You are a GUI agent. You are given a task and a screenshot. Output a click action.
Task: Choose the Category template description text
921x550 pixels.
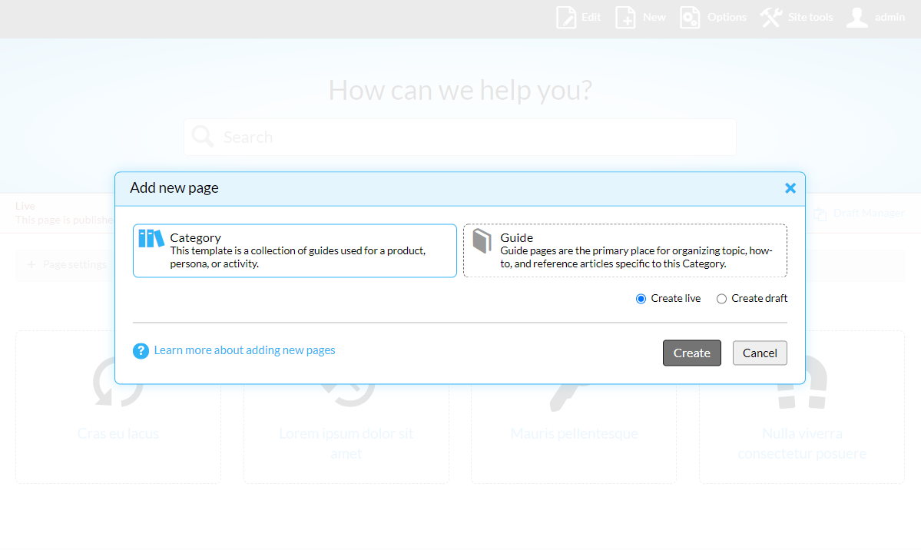point(297,257)
